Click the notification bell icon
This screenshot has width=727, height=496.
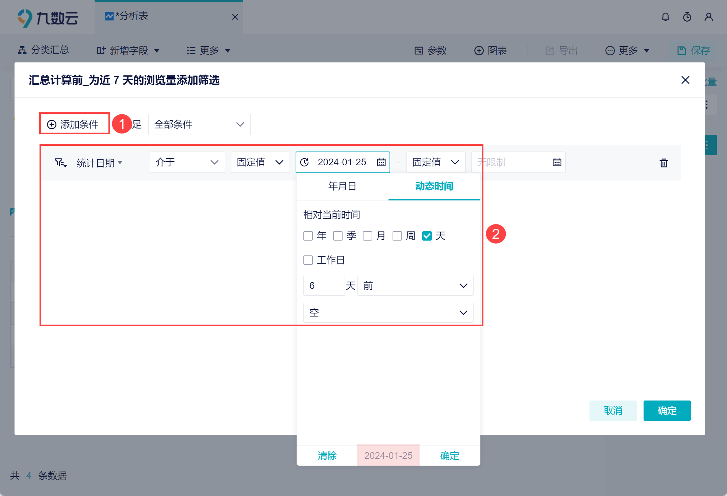point(665,17)
